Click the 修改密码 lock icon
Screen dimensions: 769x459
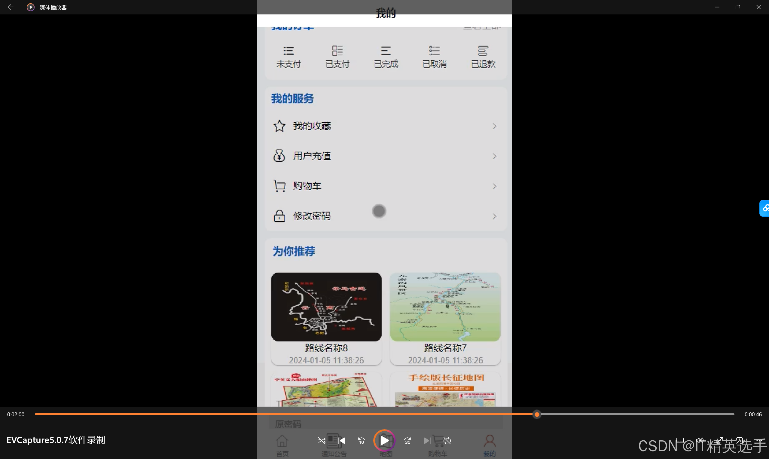click(x=279, y=216)
